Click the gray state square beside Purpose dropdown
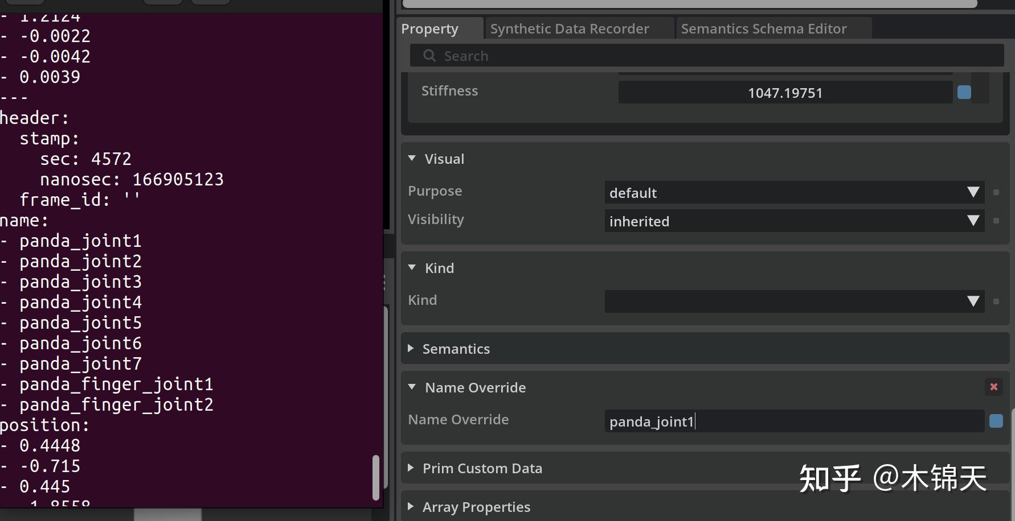This screenshot has height=521, width=1015. 996,192
